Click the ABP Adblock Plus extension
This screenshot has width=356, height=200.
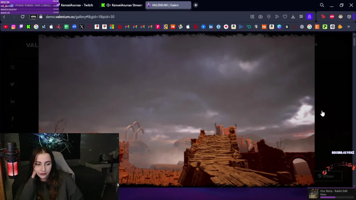(332, 17)
